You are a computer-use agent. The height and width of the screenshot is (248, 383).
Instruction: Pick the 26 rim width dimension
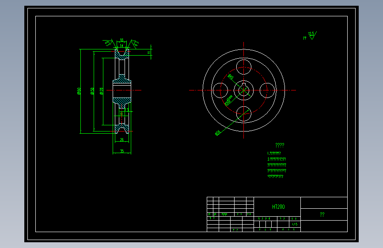click(x=122, y=139)
